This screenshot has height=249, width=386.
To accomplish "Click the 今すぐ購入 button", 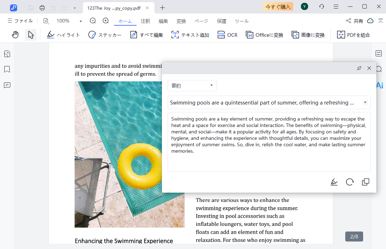I will tap(278, 6).
